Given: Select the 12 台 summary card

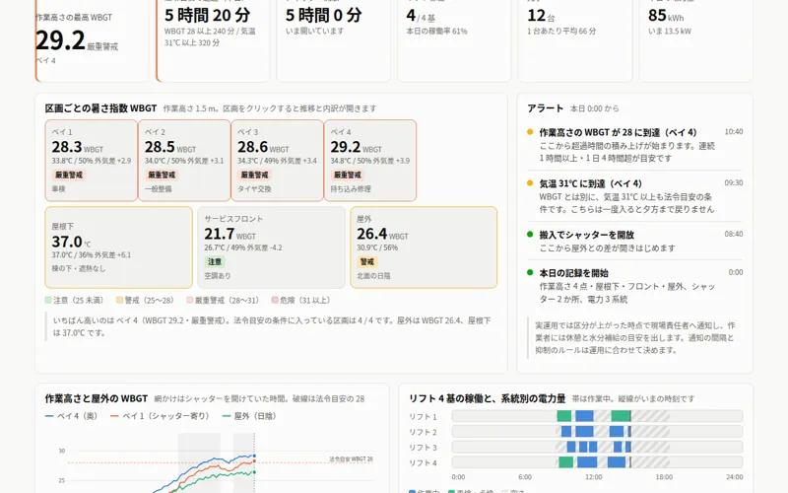Looking at the screenshot, I should coord(575,40).
